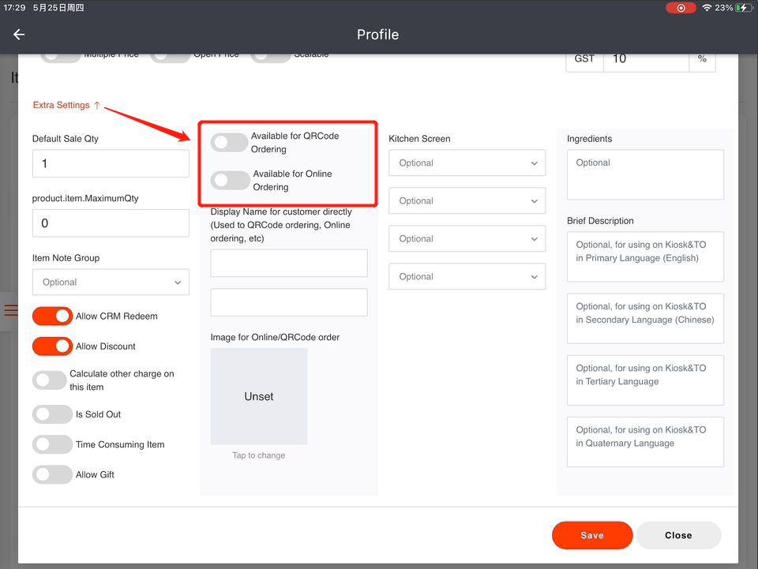Enable Time Consuming Item toggle
The width and height of the screenshot is (758, 569).
click(x=52, y=445)
